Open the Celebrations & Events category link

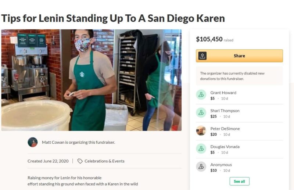pyautogui.click(x=104, y=161)
